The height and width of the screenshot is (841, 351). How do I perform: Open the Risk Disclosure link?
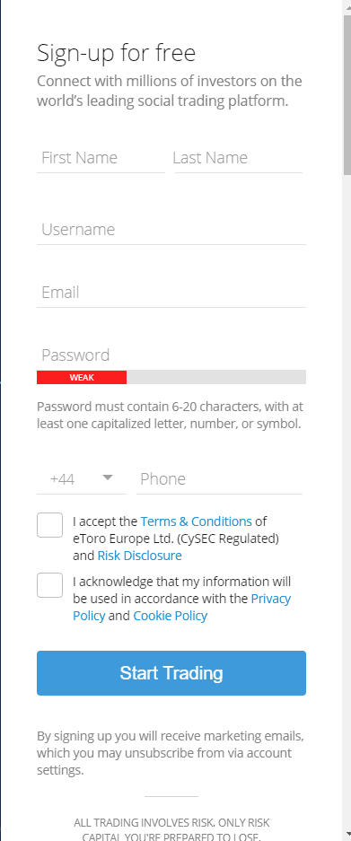click(x=139, y=556)
